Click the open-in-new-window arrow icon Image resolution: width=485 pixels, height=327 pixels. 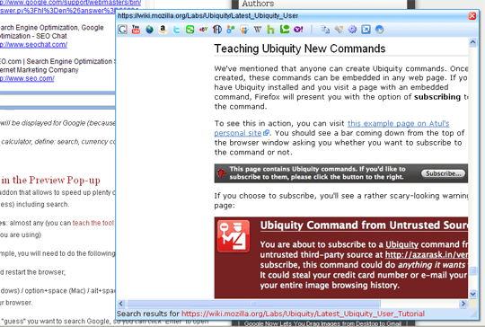point(366,30)
